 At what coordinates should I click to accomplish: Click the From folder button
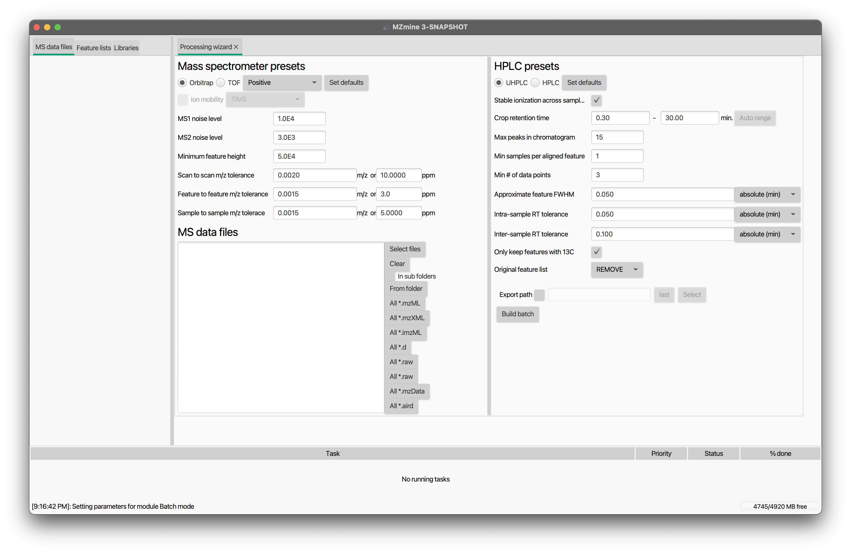406,289
